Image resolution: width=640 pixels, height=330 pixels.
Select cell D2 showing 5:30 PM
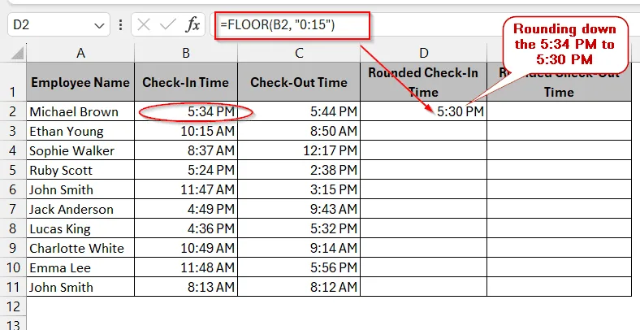pos(424,111)
